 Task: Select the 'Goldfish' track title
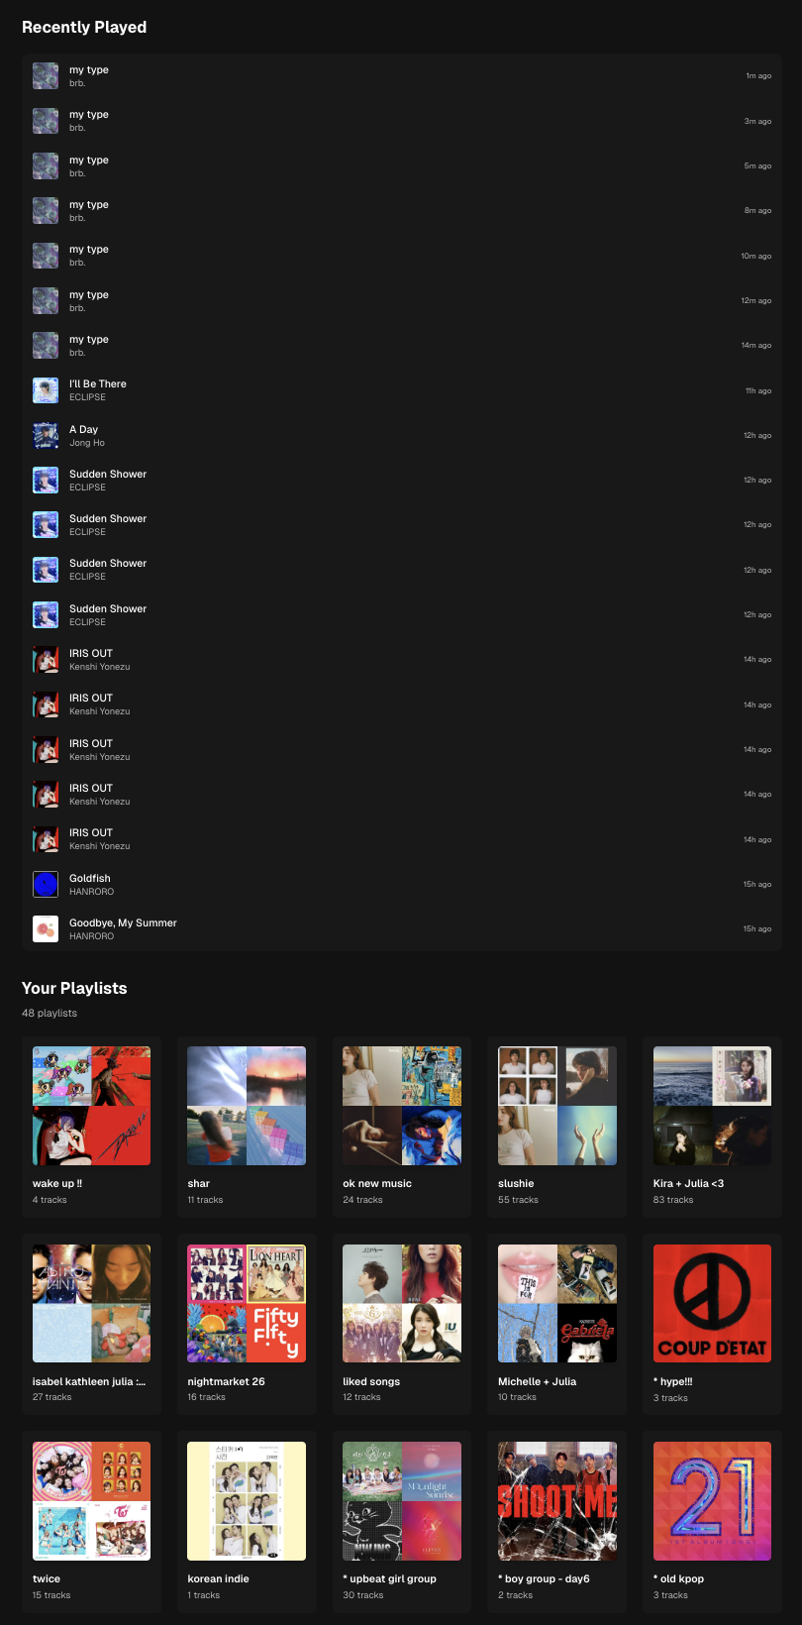coord(90,878)
